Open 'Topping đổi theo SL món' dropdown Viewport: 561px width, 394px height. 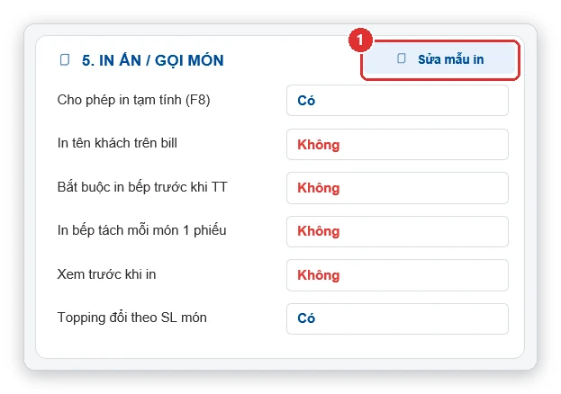(397, 319)
